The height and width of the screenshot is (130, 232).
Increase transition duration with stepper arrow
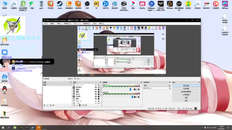pyautogui.click(x=170, y=88)
